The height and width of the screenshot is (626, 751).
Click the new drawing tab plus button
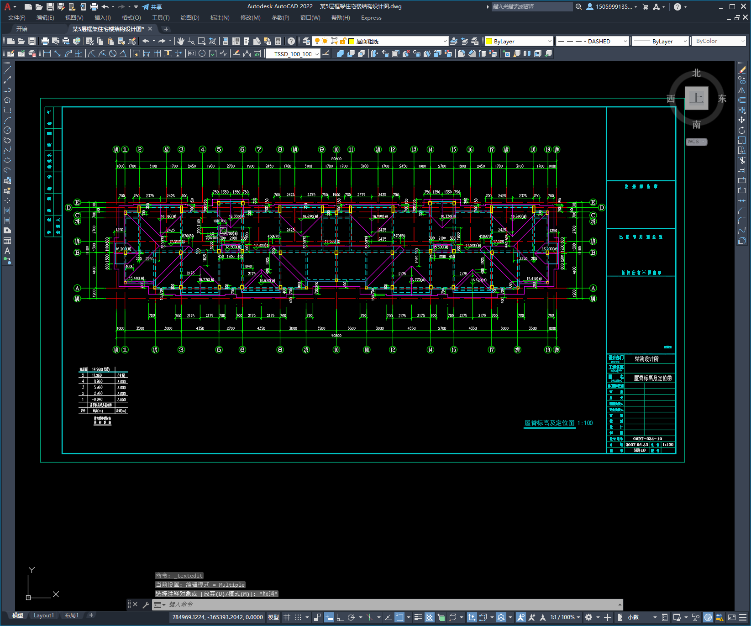[x=166, y=29]
